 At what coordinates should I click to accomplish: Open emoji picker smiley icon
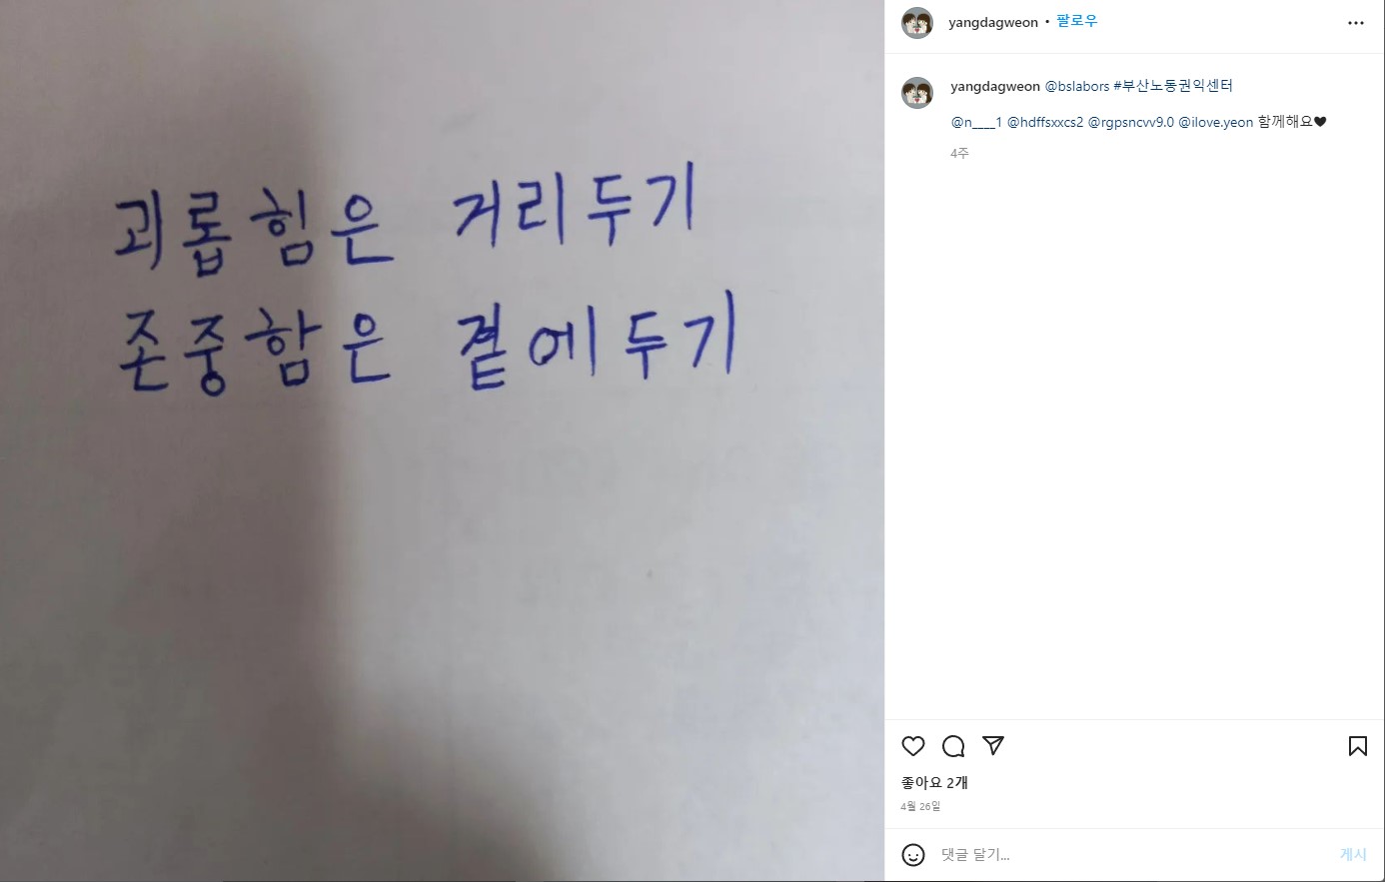tap(913, 855)
